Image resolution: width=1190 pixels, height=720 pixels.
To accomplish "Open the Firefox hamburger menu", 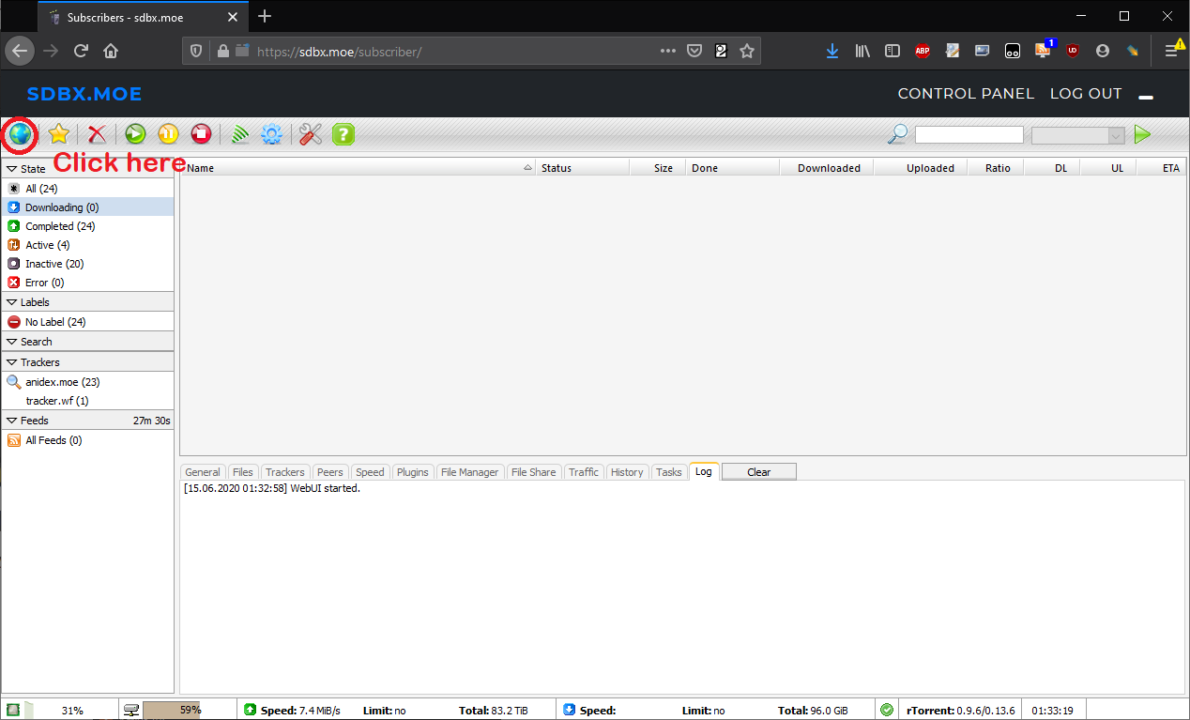I will click(x=1172, y=52).
